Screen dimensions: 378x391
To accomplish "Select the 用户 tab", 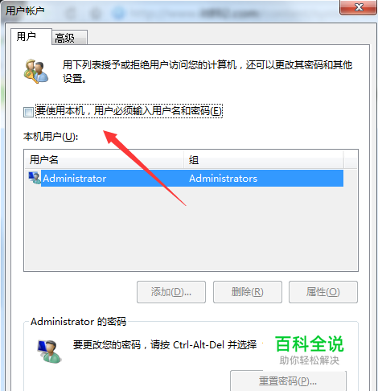I will 31,36.
